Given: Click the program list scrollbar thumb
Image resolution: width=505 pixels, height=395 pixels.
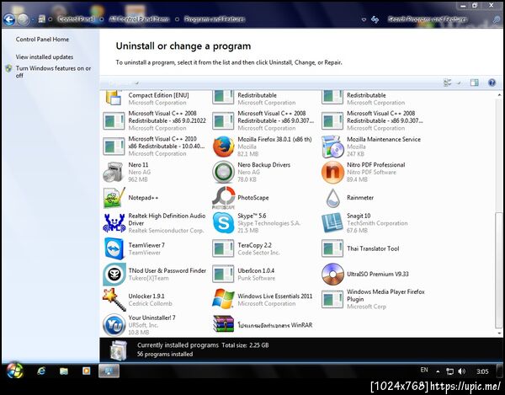Looking at the screenshot, I should (x=499, y=269).
